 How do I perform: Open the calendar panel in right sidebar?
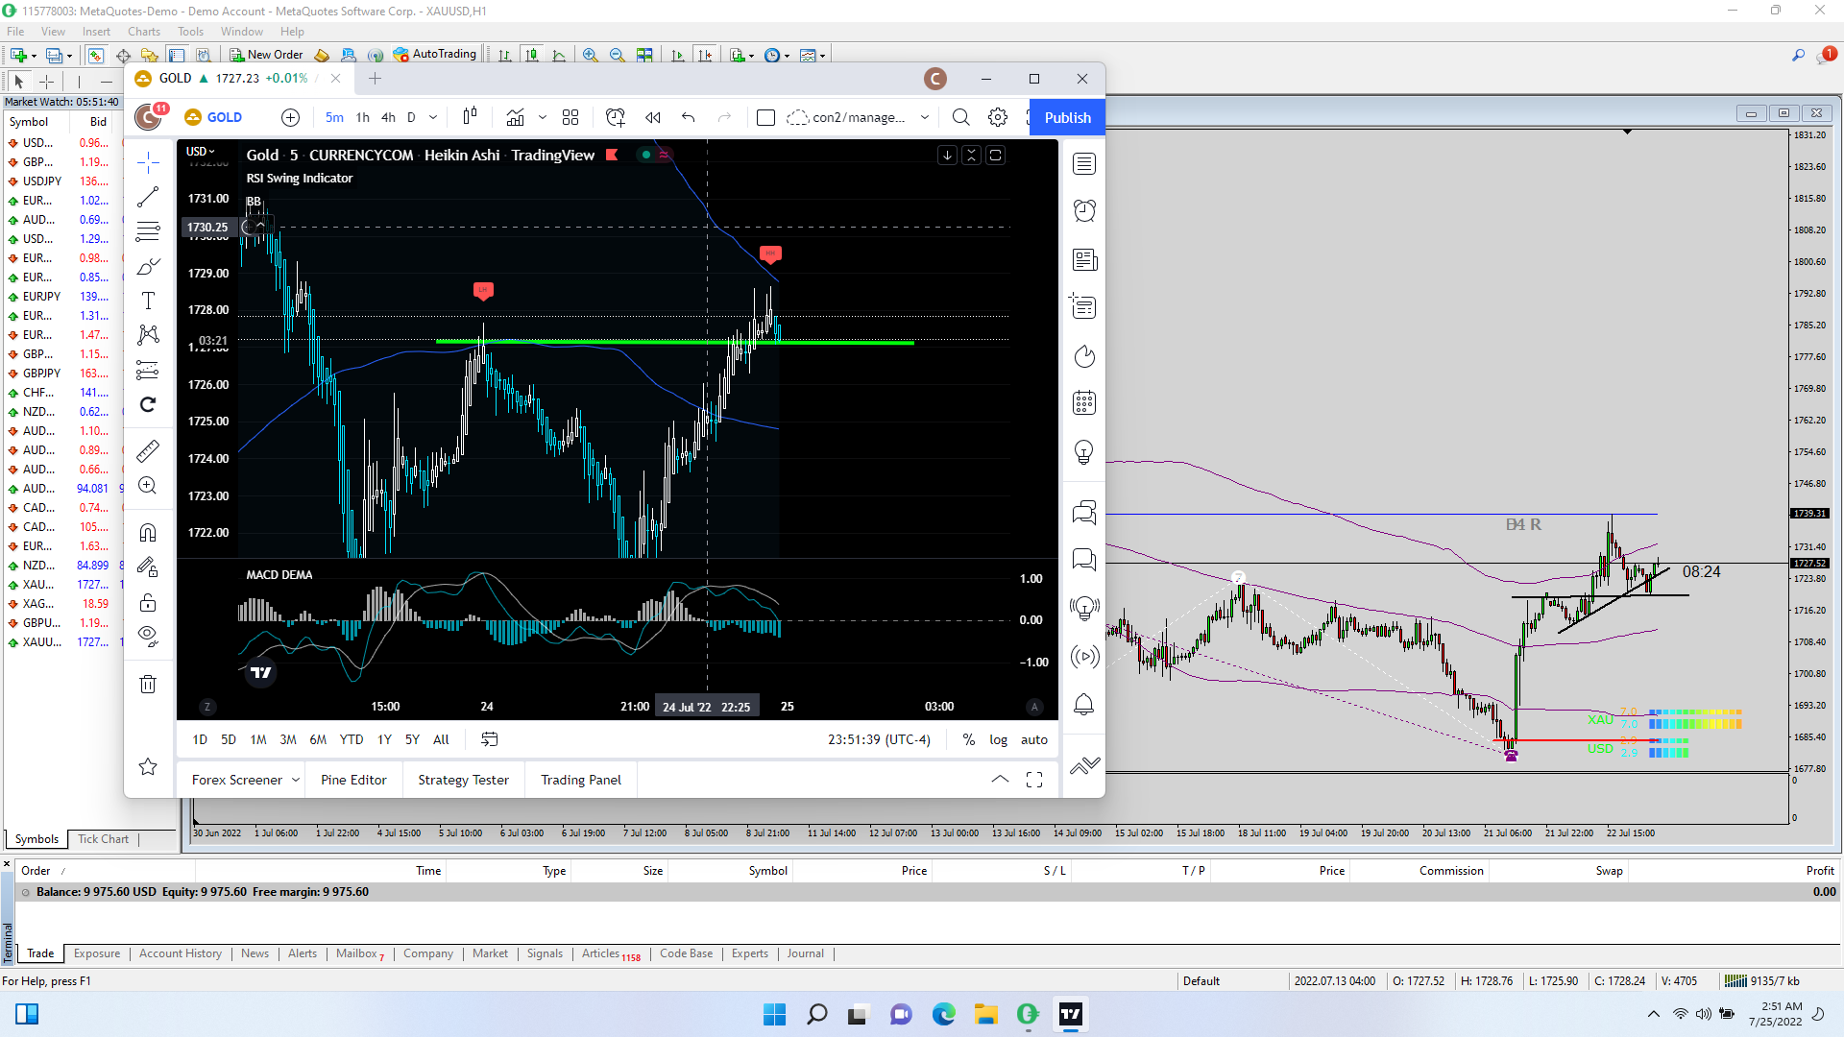click(x=1084, y=403)
